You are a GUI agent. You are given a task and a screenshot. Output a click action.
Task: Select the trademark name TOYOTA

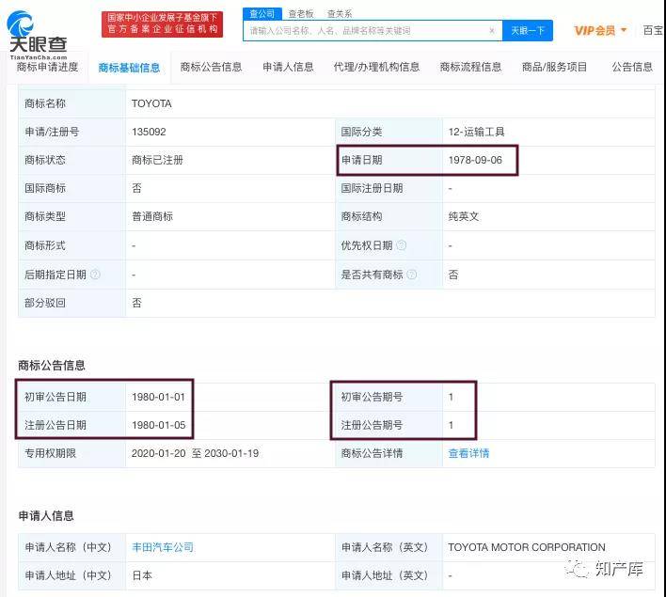click(x=151, y=103)
